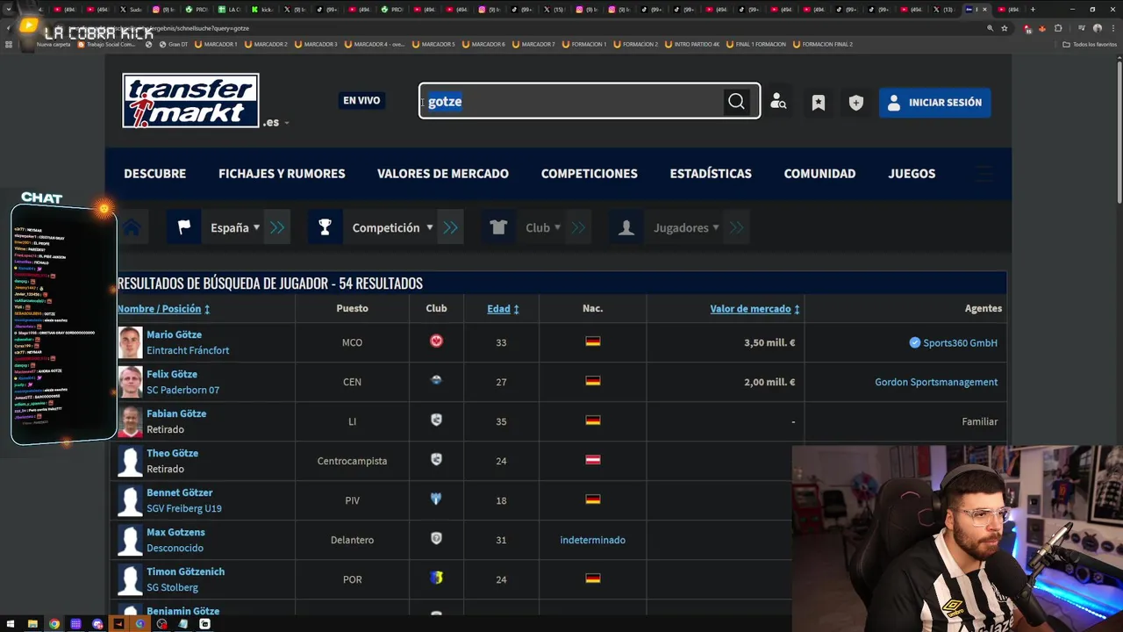Open VALORES DE MERCADO menu

tap(443, 174)
